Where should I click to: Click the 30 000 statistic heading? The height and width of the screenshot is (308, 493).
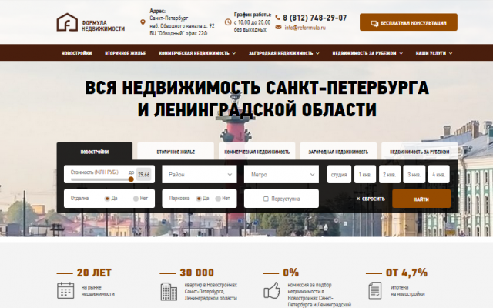(x=197, y=273)
